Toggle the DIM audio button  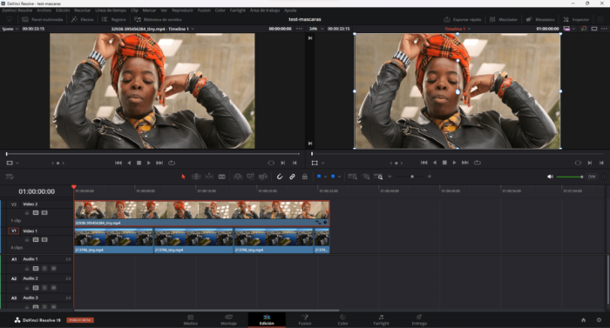click(592, 177)
